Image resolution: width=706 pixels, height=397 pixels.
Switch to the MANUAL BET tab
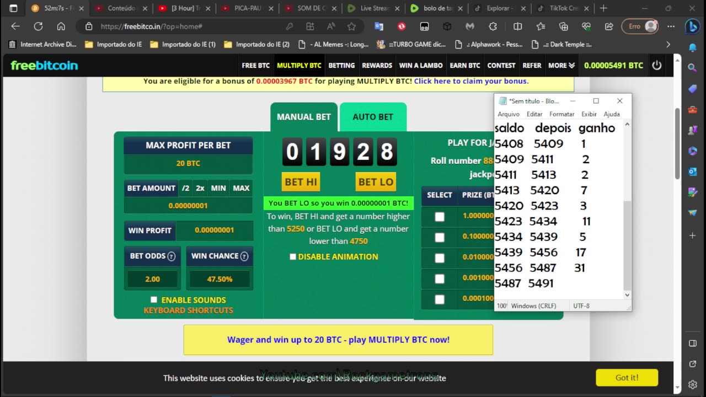click(x=304, y=117)
